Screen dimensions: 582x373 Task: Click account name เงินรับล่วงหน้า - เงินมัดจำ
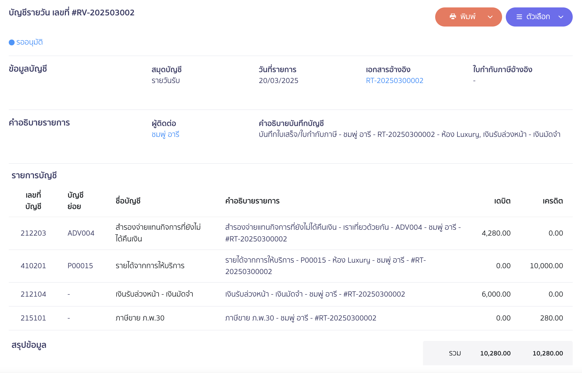pos(154,294)
